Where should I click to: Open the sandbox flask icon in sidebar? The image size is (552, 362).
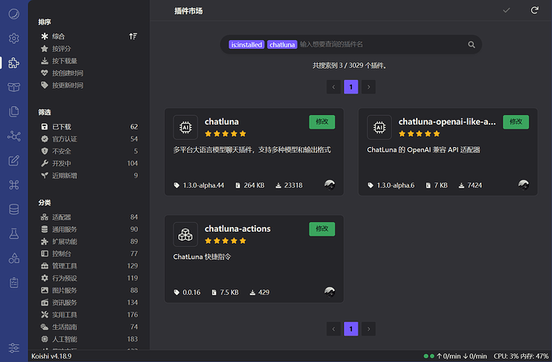pyautogui.click(x=14, y=233)
